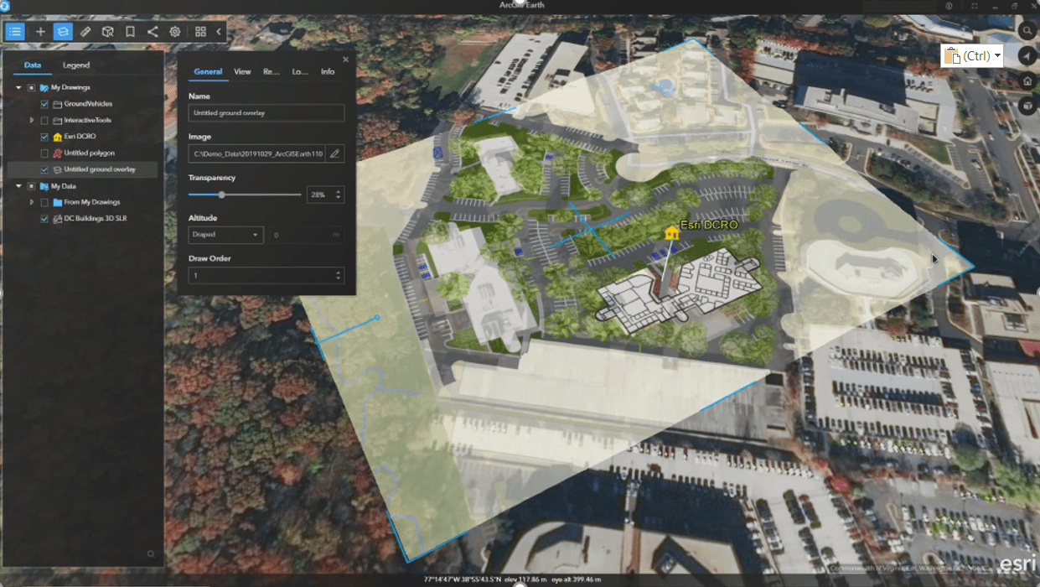Toggle the 2D/3D cube view button
This screenshot has width=1040, height=587.
[x=1027, y=106]
